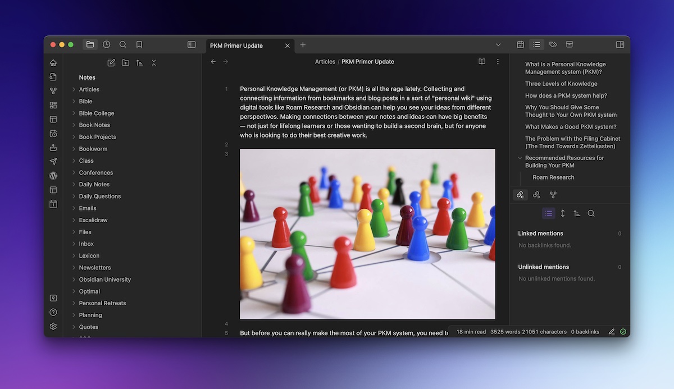Change backlinks sort order
The width and height of the screenshot is (674, 389).
577,213
